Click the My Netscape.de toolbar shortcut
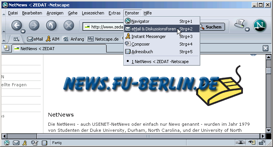Image resolution: width=273 pixels, height=147 pixels. tap(103, 39)
